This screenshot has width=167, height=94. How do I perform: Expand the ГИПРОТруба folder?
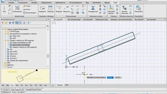(x=5, y=32)
